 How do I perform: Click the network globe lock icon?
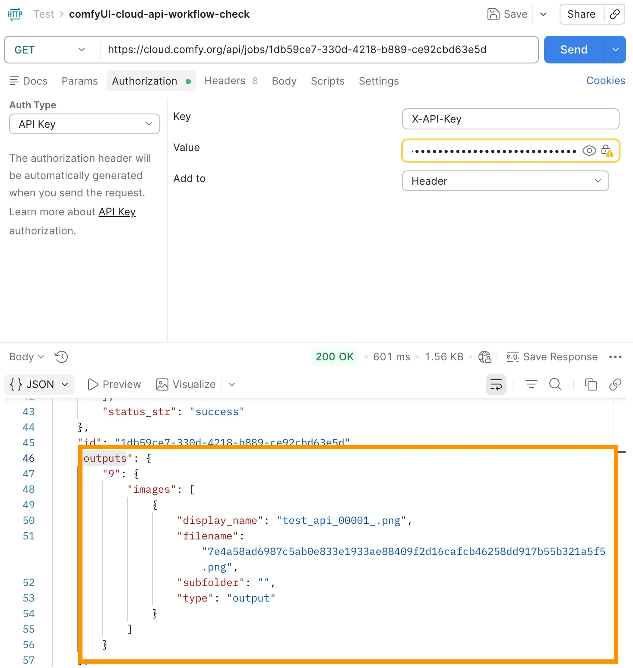pyautogui.click(x=485, y=356)
